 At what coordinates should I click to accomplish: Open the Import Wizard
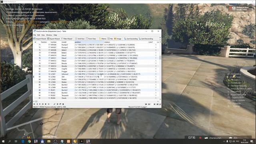(x=40, y=39)
